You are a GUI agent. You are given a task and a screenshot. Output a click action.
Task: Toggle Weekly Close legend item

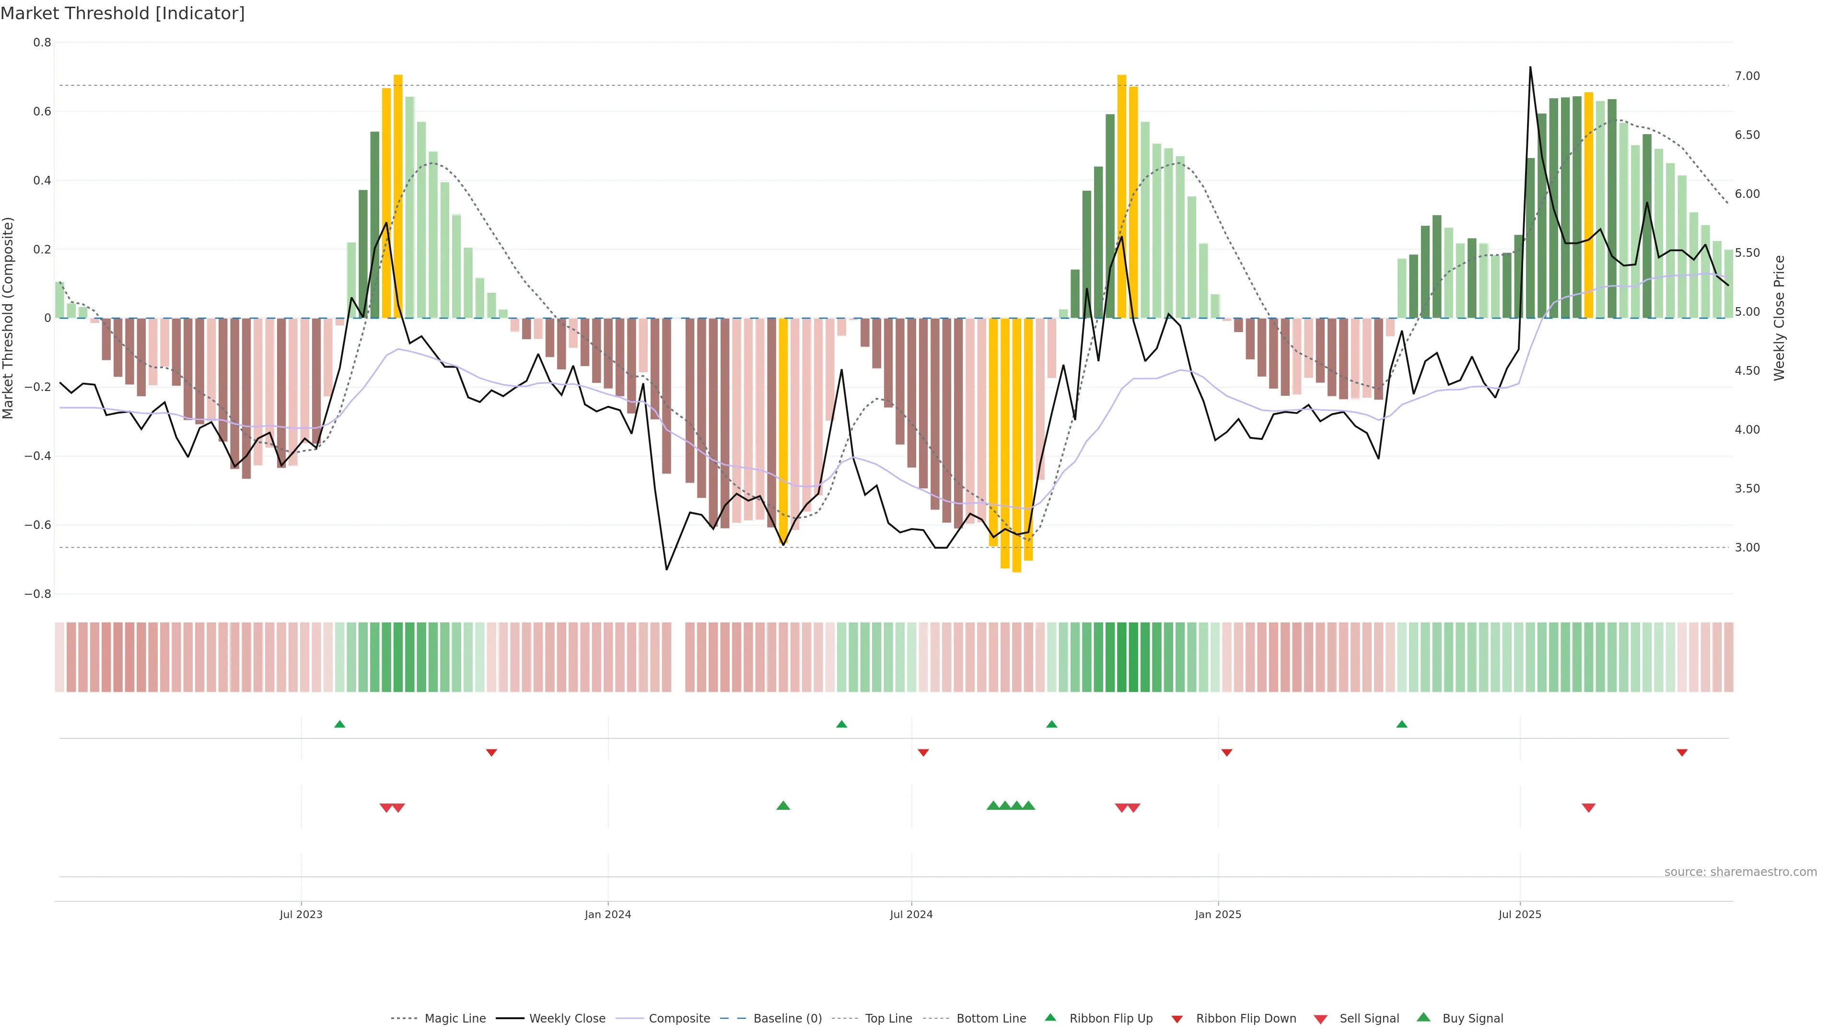point(567,1019)
